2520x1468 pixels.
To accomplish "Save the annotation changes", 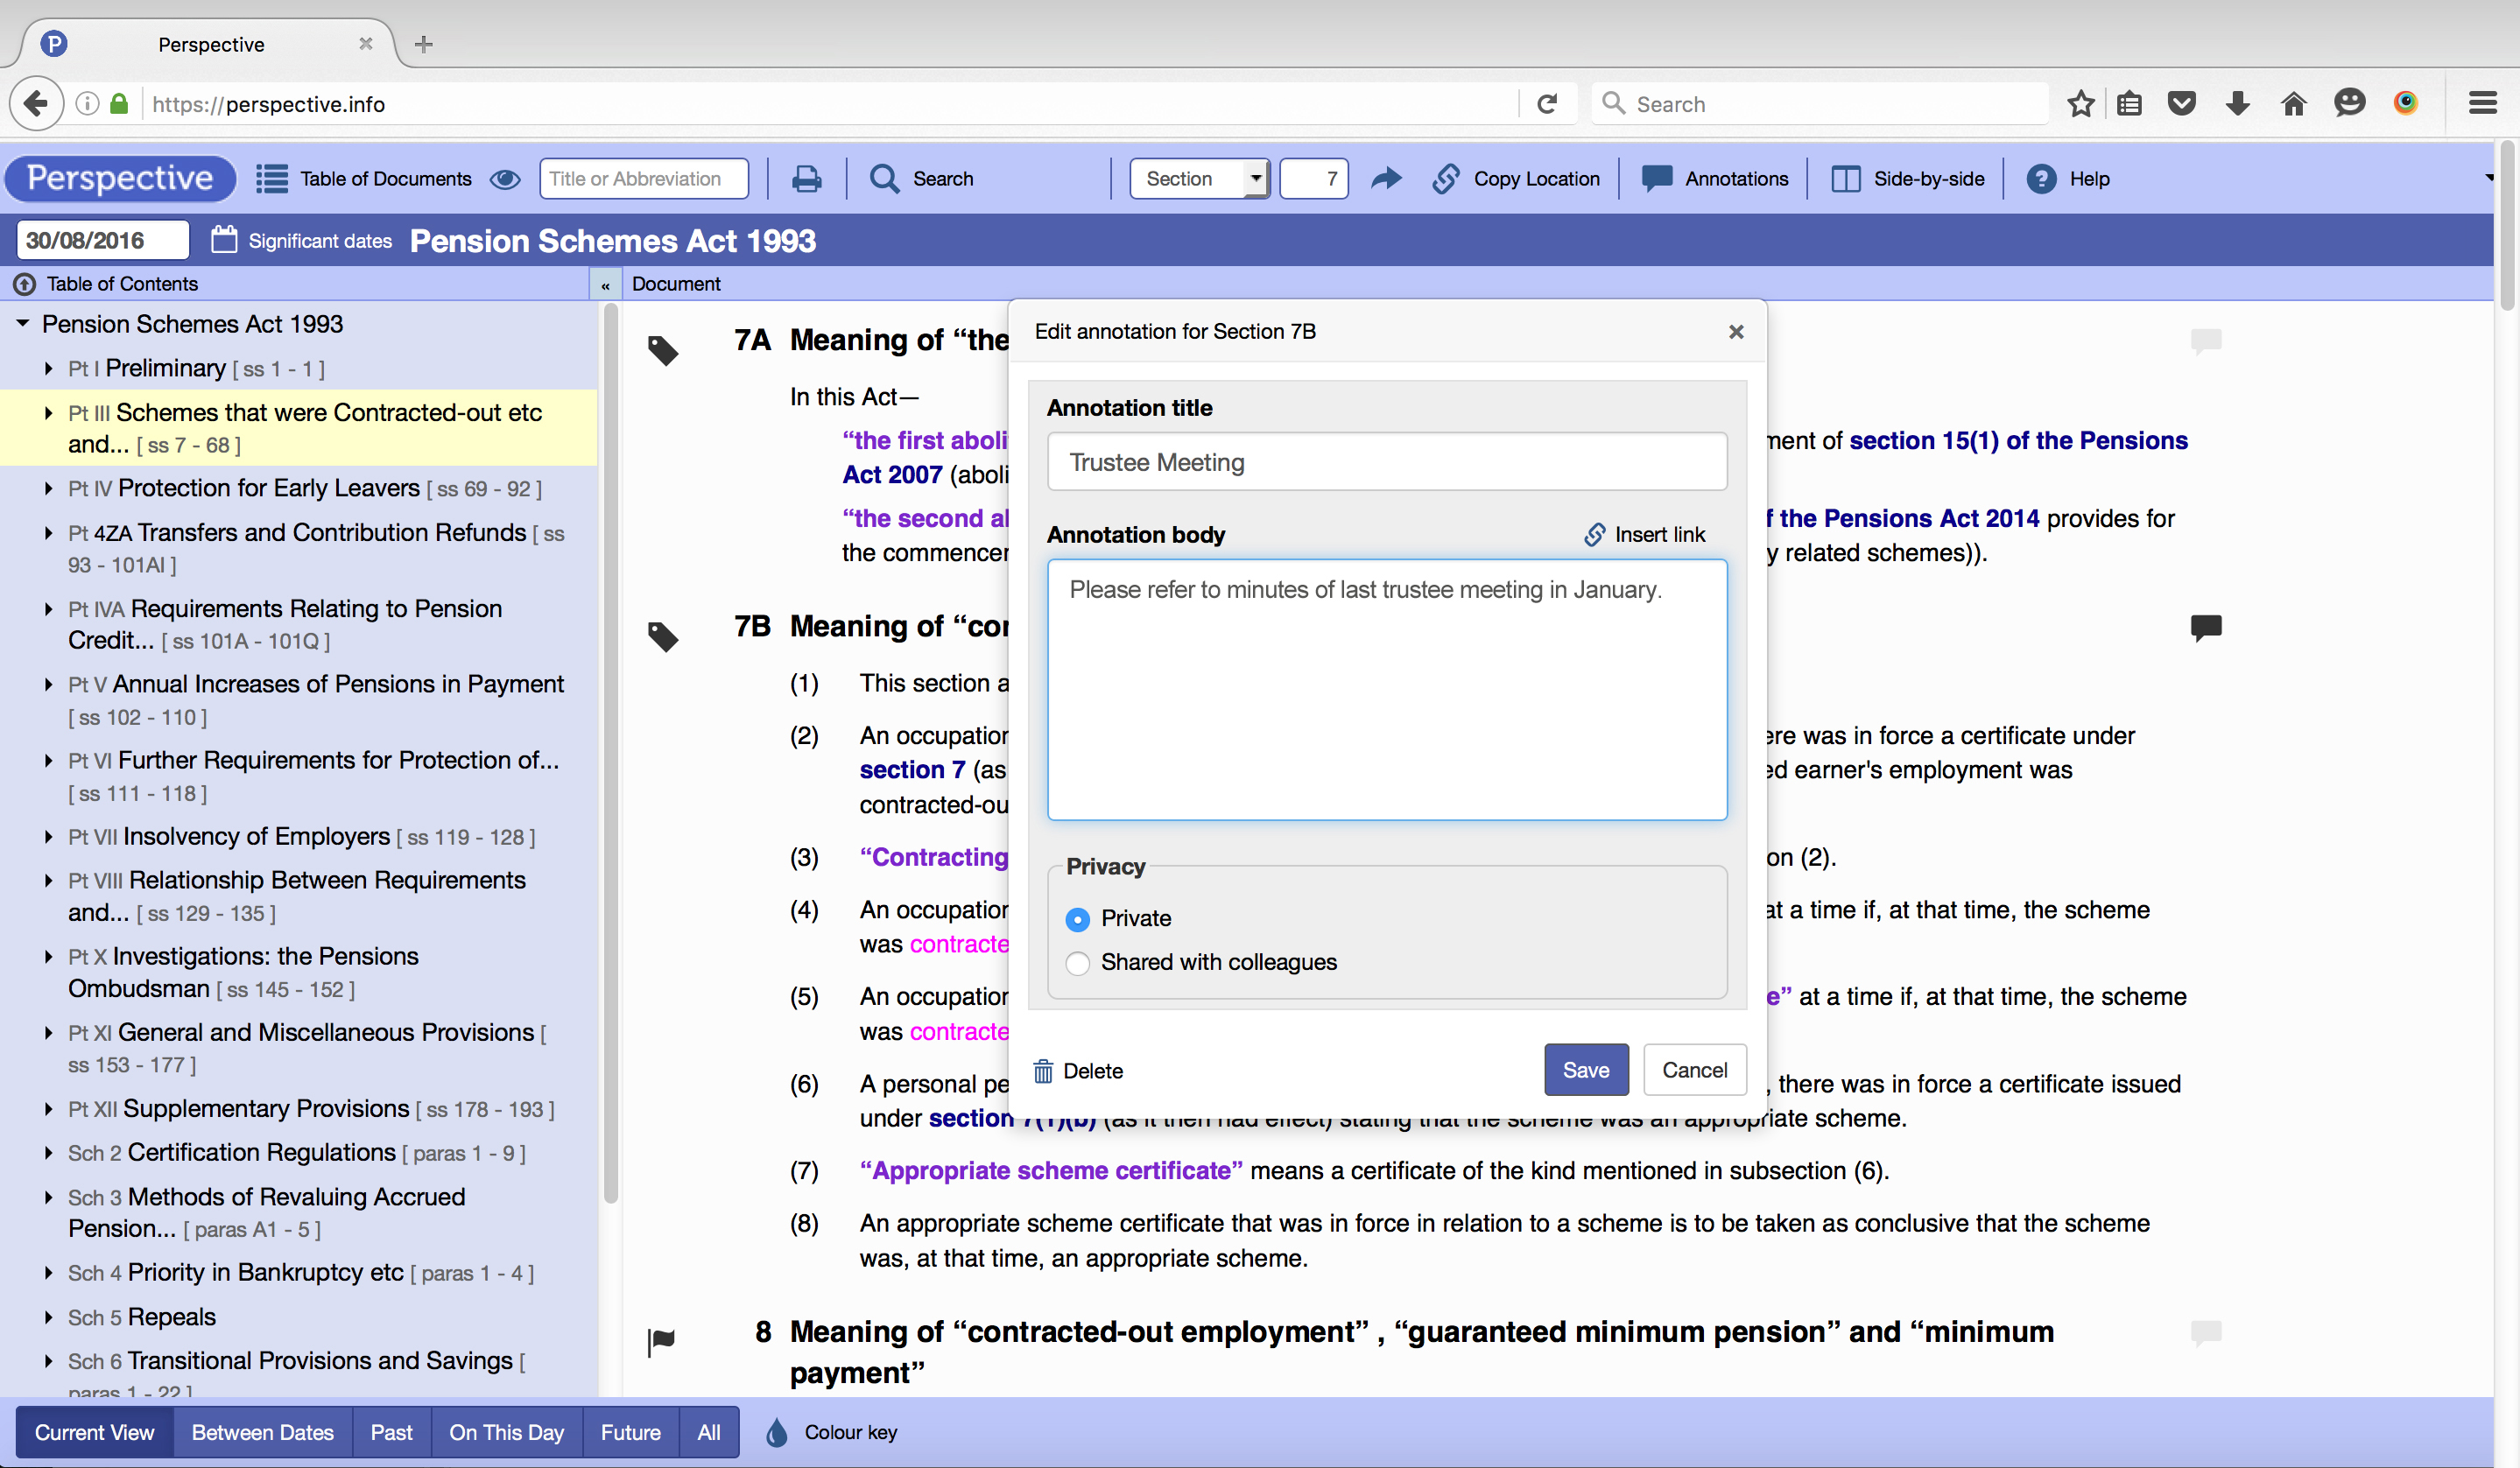I will point(1585,1069).
